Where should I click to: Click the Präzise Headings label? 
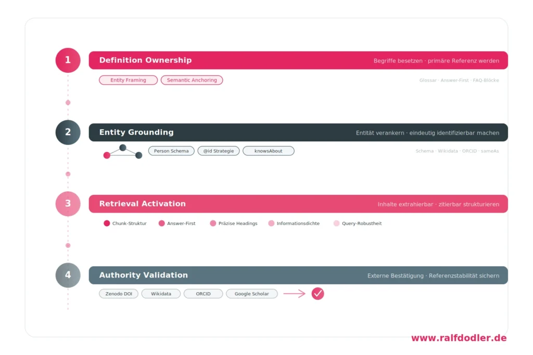pyautogui.click(x=237, y=223)
